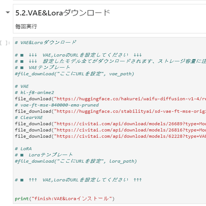Click the civitai models/26816 download URL

tap(130, 130)
